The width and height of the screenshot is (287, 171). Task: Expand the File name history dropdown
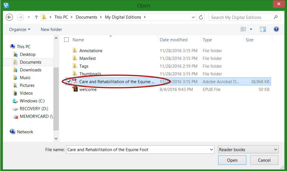211,150
